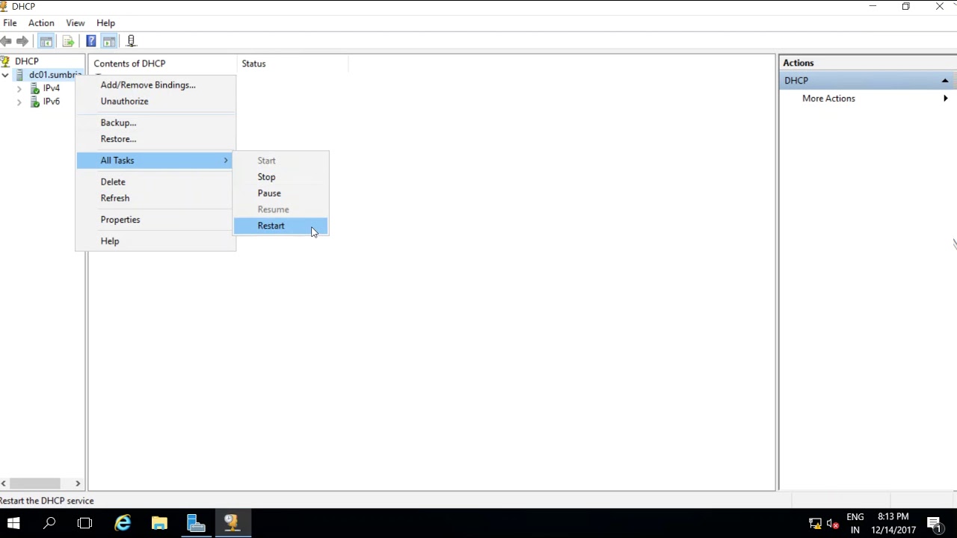
Task: Open Server Manager taskbar icon
Action: [196, 523]
